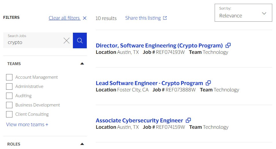This screenshot has height=149, width=276.
Task: Tick the Auditing checkbox
Action: coord(9,96)
